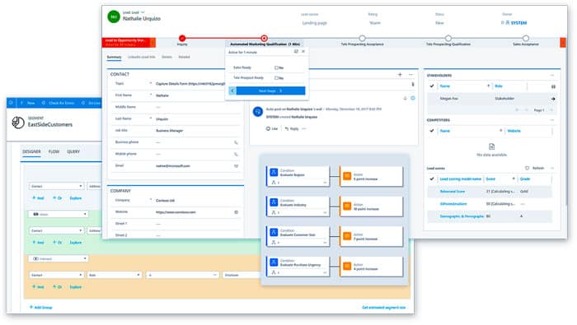Click Get estimated segment size link
The width and height of the screenshot is (577, 325).
coord(384,308)
